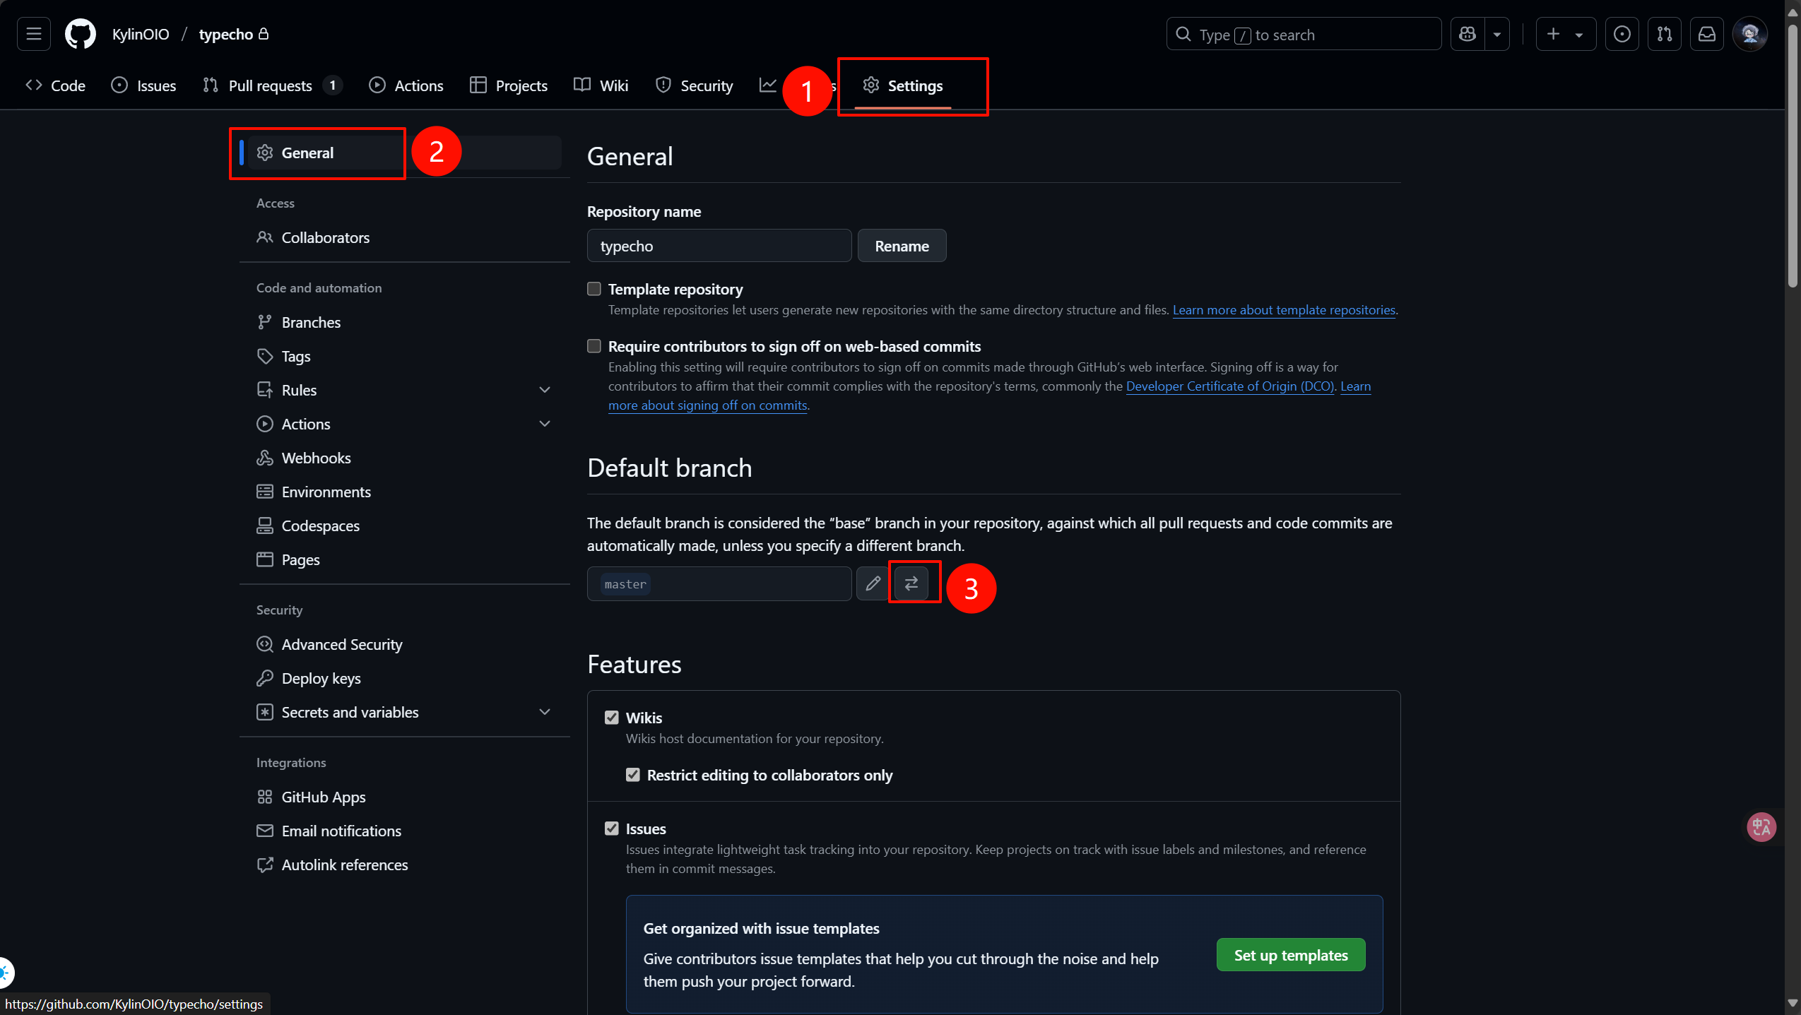The width and height of the screenshot is (1801, 1015).
Task: Click the page vertical scrollbar
Action: [1793, 155]
